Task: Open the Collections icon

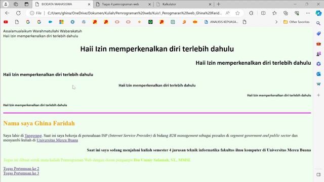Action: coord(286,13)
